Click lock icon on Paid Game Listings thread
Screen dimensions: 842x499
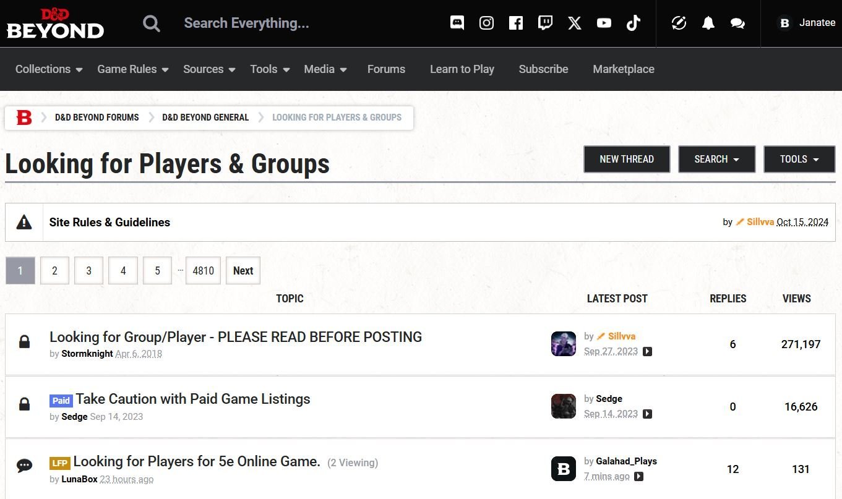[25, 404]
